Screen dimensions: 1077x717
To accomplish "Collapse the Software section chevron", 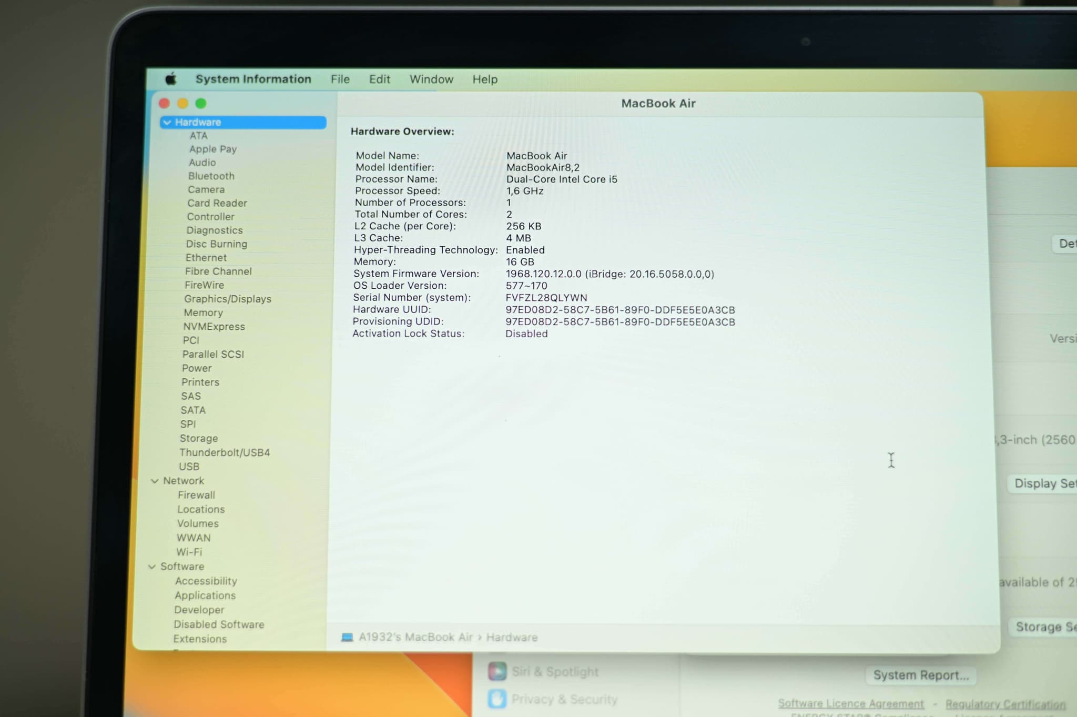I will pyautogui.click(x=152, y=567).
